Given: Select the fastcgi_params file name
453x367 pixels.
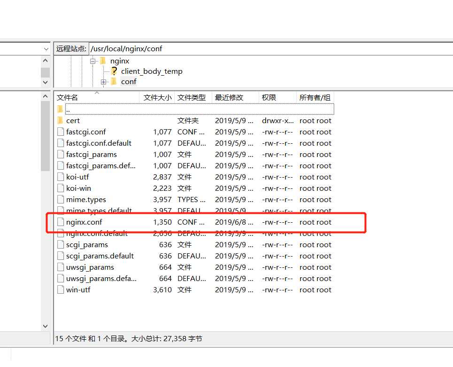Looking at the screenshot, I should pyautogui.click(x=92, y=155).
